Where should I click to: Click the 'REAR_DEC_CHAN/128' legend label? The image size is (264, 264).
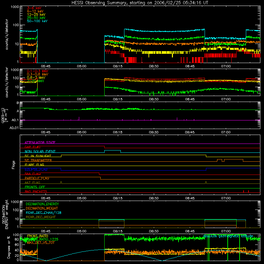44,213
